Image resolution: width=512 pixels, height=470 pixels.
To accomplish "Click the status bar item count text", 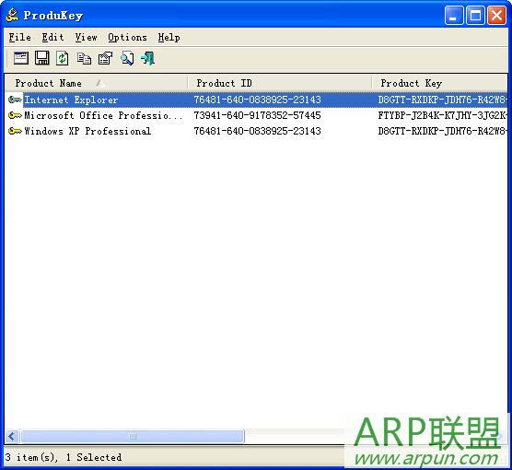I will (64, 457).
